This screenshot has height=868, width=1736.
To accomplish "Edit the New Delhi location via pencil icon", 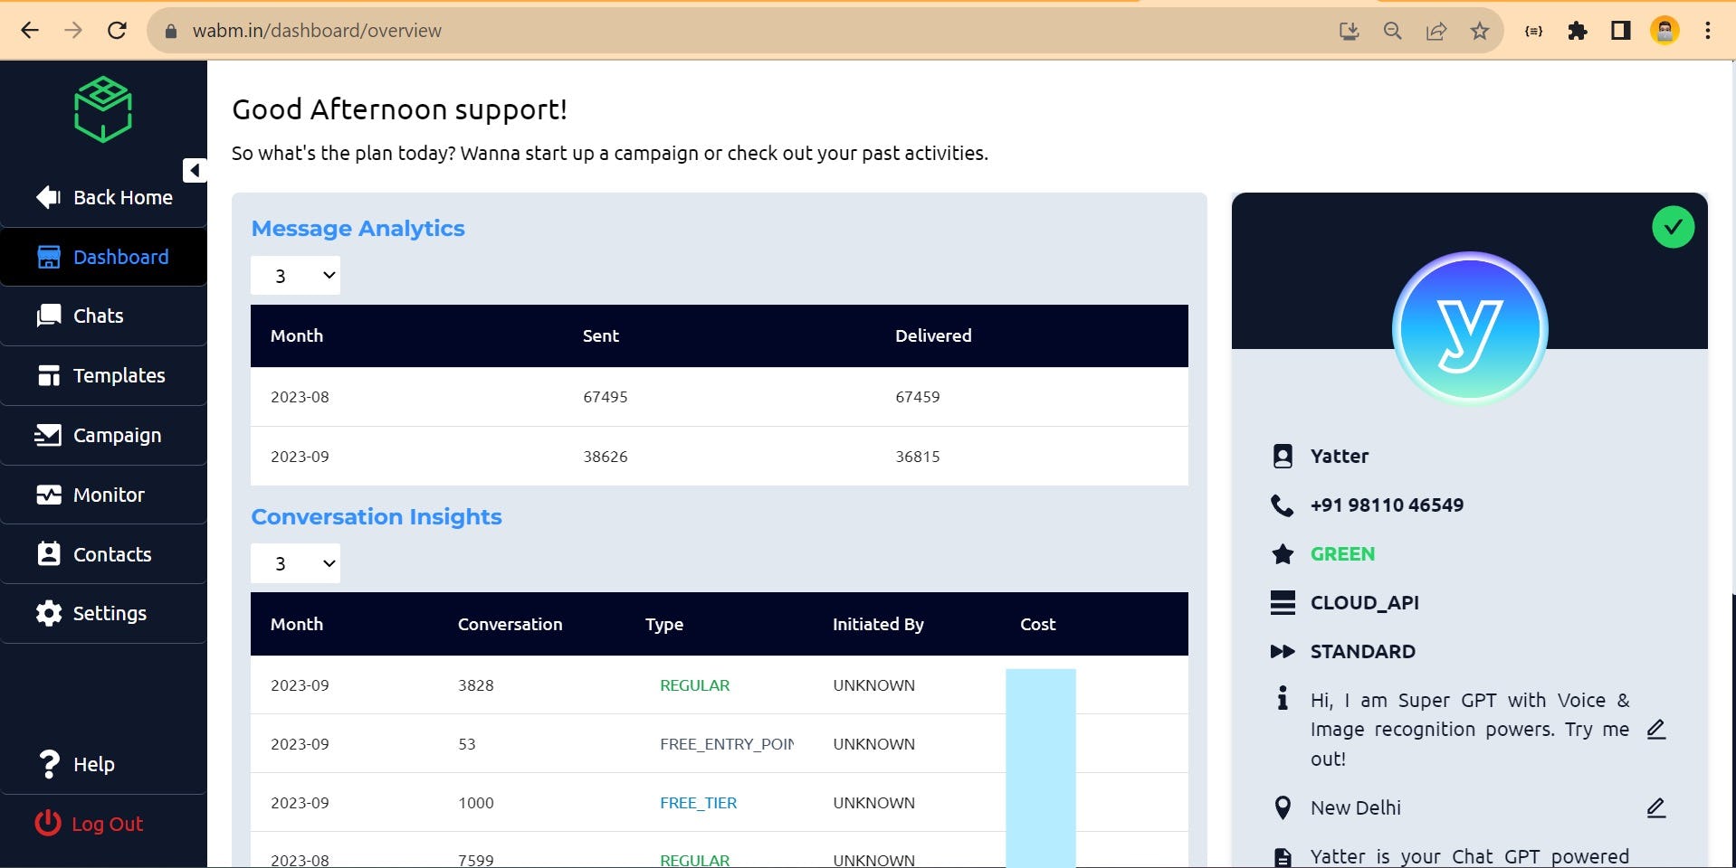I will tap(1658, 807).
